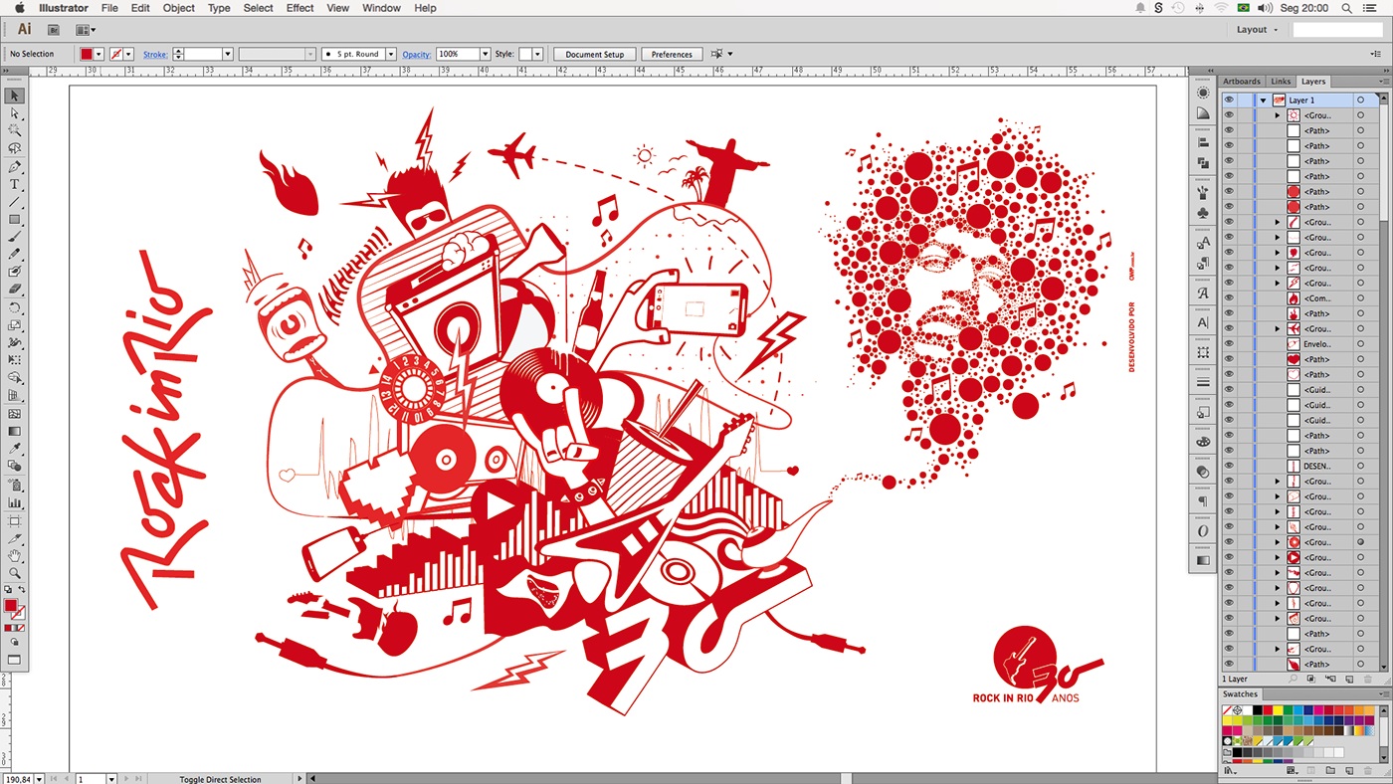Select the Scale tool

tap(15, 324)
